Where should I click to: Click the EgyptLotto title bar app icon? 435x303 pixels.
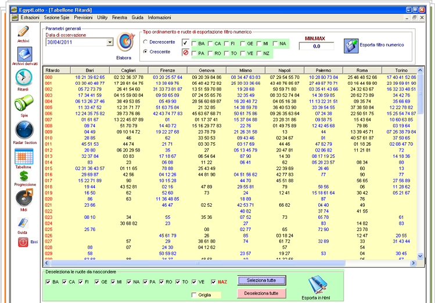(x=14, y=10)
